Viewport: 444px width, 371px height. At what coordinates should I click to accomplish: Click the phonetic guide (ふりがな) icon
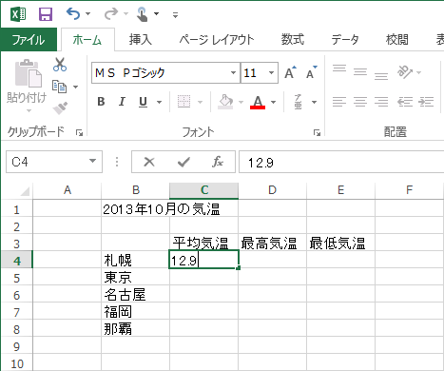pyautogui.click(x=298, y=102)
